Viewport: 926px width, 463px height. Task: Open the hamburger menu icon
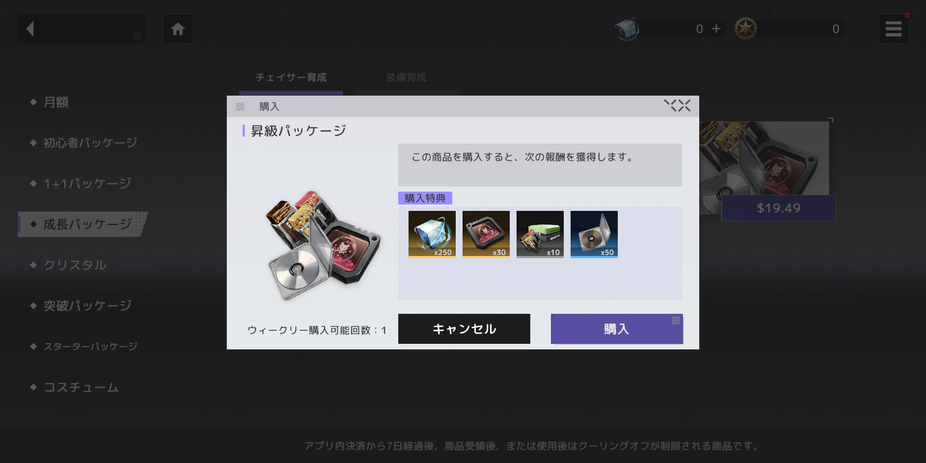[893, 29]
